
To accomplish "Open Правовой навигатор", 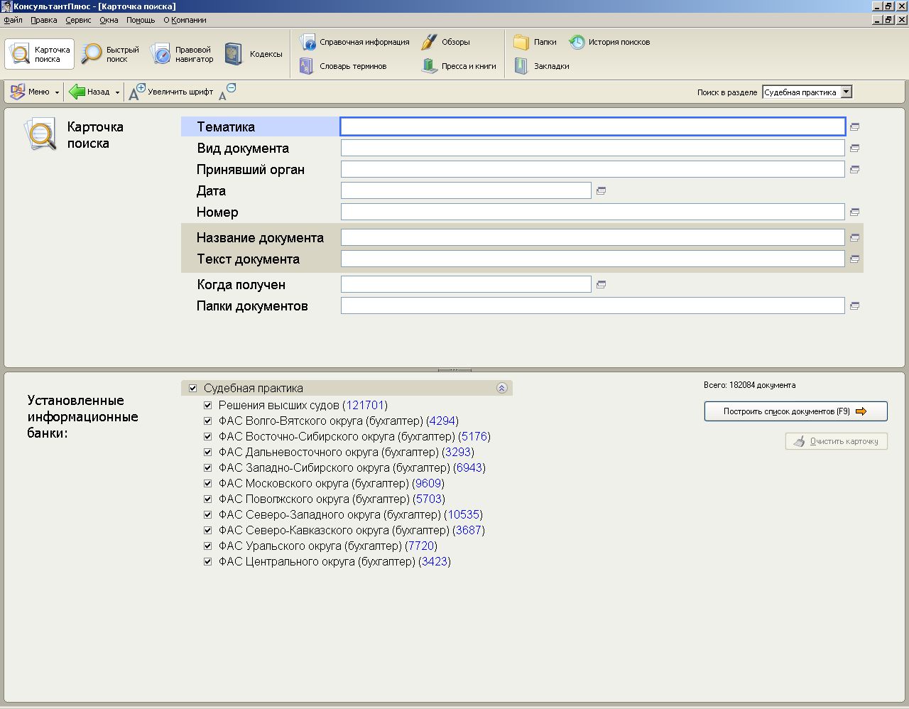I will (x=183, y=54).
